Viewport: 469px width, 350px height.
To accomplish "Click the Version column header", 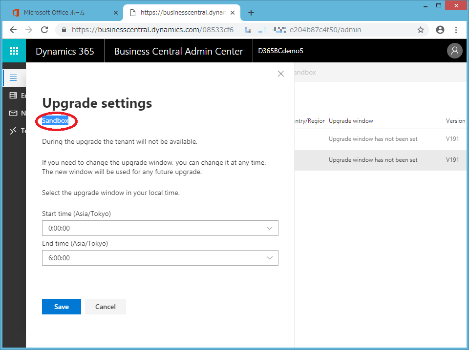I will click(x=455, y=121).
